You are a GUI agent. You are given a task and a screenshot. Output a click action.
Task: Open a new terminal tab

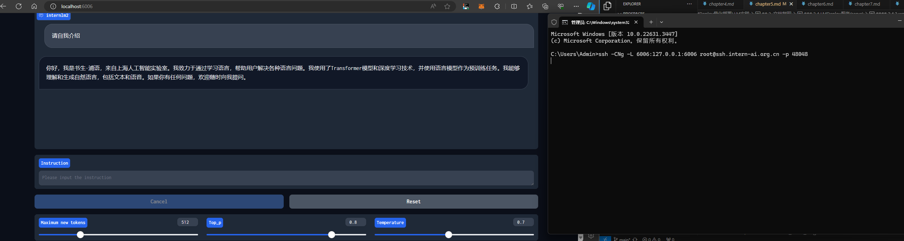point(651,22)
